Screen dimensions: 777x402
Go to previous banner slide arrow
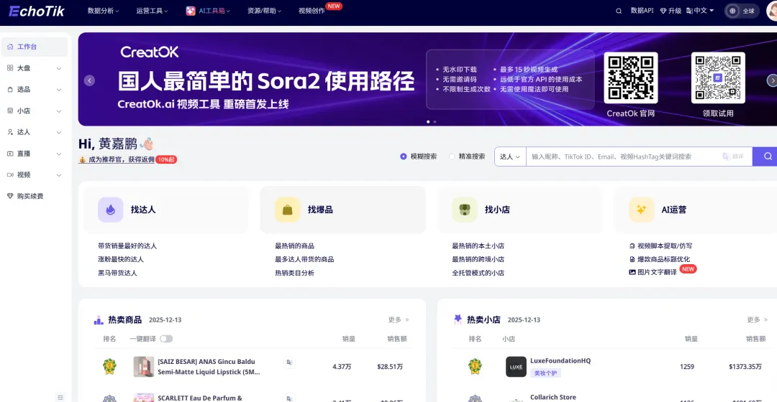click(x=89, y=80)
